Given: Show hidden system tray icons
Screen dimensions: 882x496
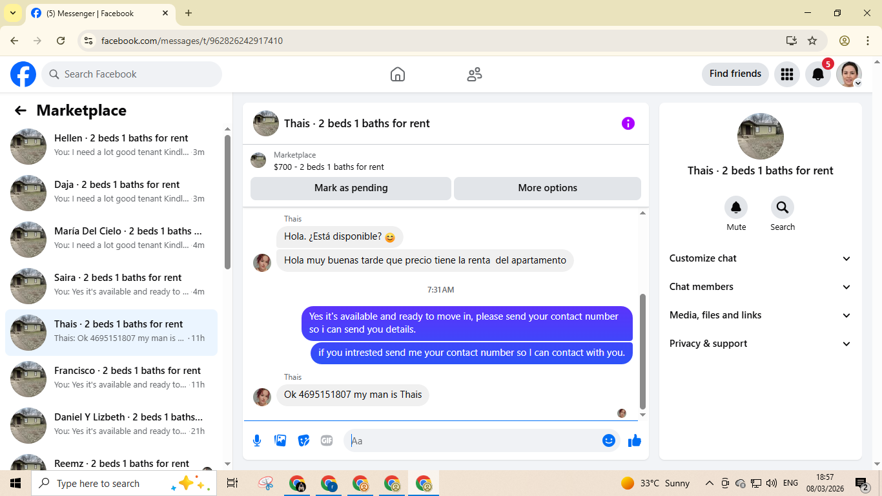Looking at the screenshot, I should (709, 483).
